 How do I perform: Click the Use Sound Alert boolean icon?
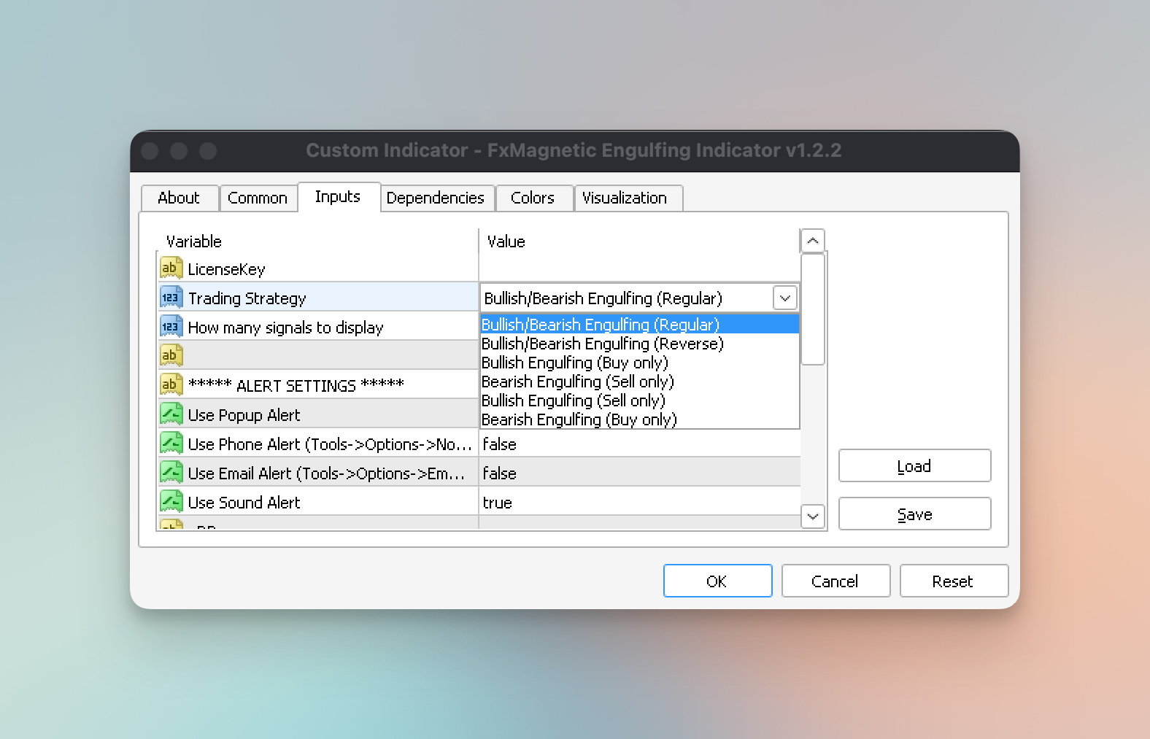[x=171, y=502]
